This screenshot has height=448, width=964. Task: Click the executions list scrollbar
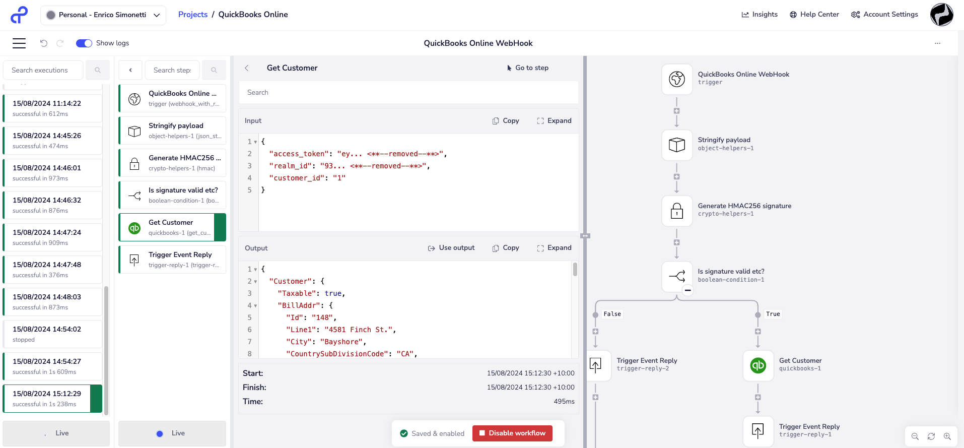[x=106, y=350]
